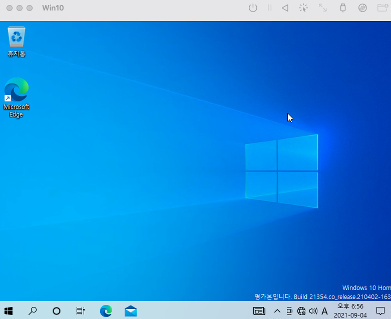Open taskbar search magnifier

pos(33,311)
